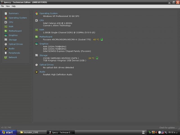The height and width of the screenshot is (135, 180).
Task: Select Operating System in the sidebar list
Action: pos(18,18)
